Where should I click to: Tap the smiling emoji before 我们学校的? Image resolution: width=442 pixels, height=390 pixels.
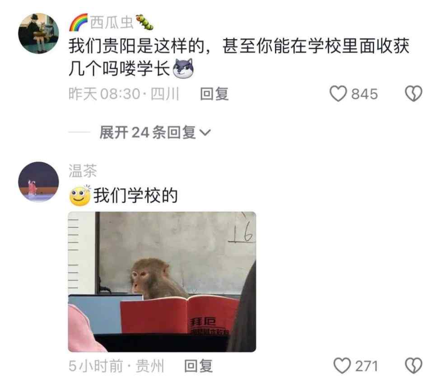pos(80,195)
